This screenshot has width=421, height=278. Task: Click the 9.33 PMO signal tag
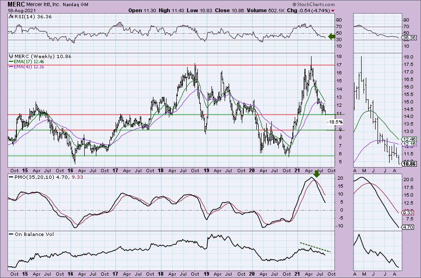[408, 213]
